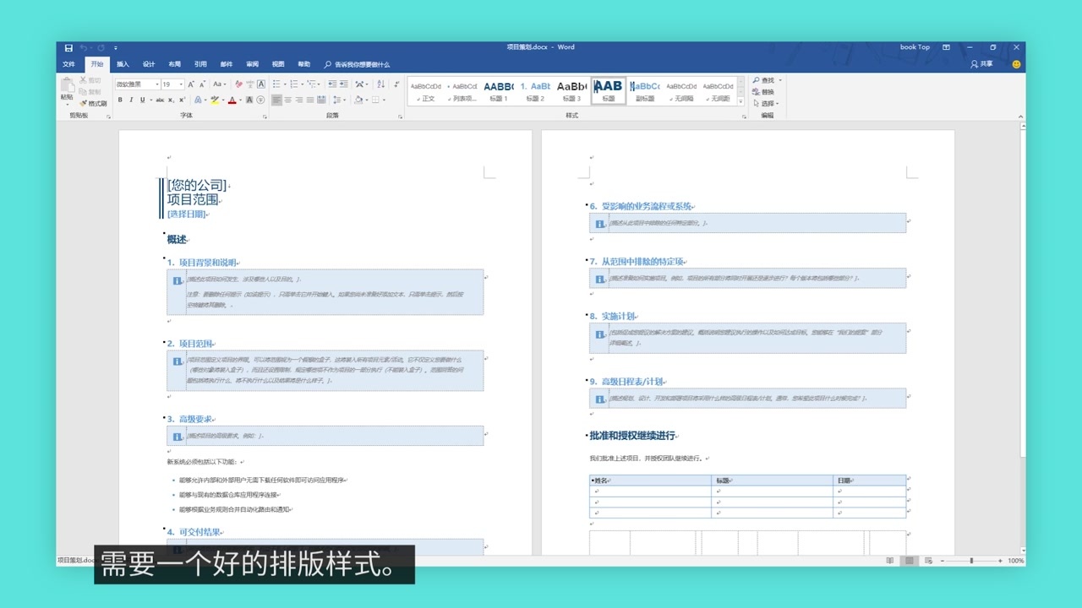Click the Text Effects glowing A
Image resolution: width=1082 pixels, height=608 pixels.
[x=198, y=100]
